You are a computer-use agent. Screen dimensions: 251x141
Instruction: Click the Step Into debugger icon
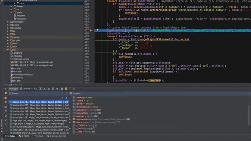click(44, 89)
